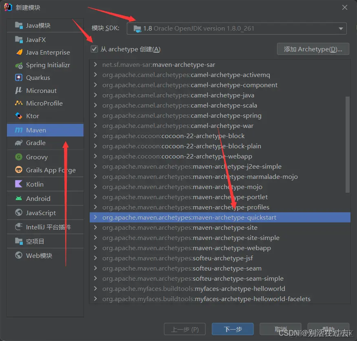This screenshot has height=341, width=357.
Task: Choose Kotlin in module list
Action: [x=45, y=184]
